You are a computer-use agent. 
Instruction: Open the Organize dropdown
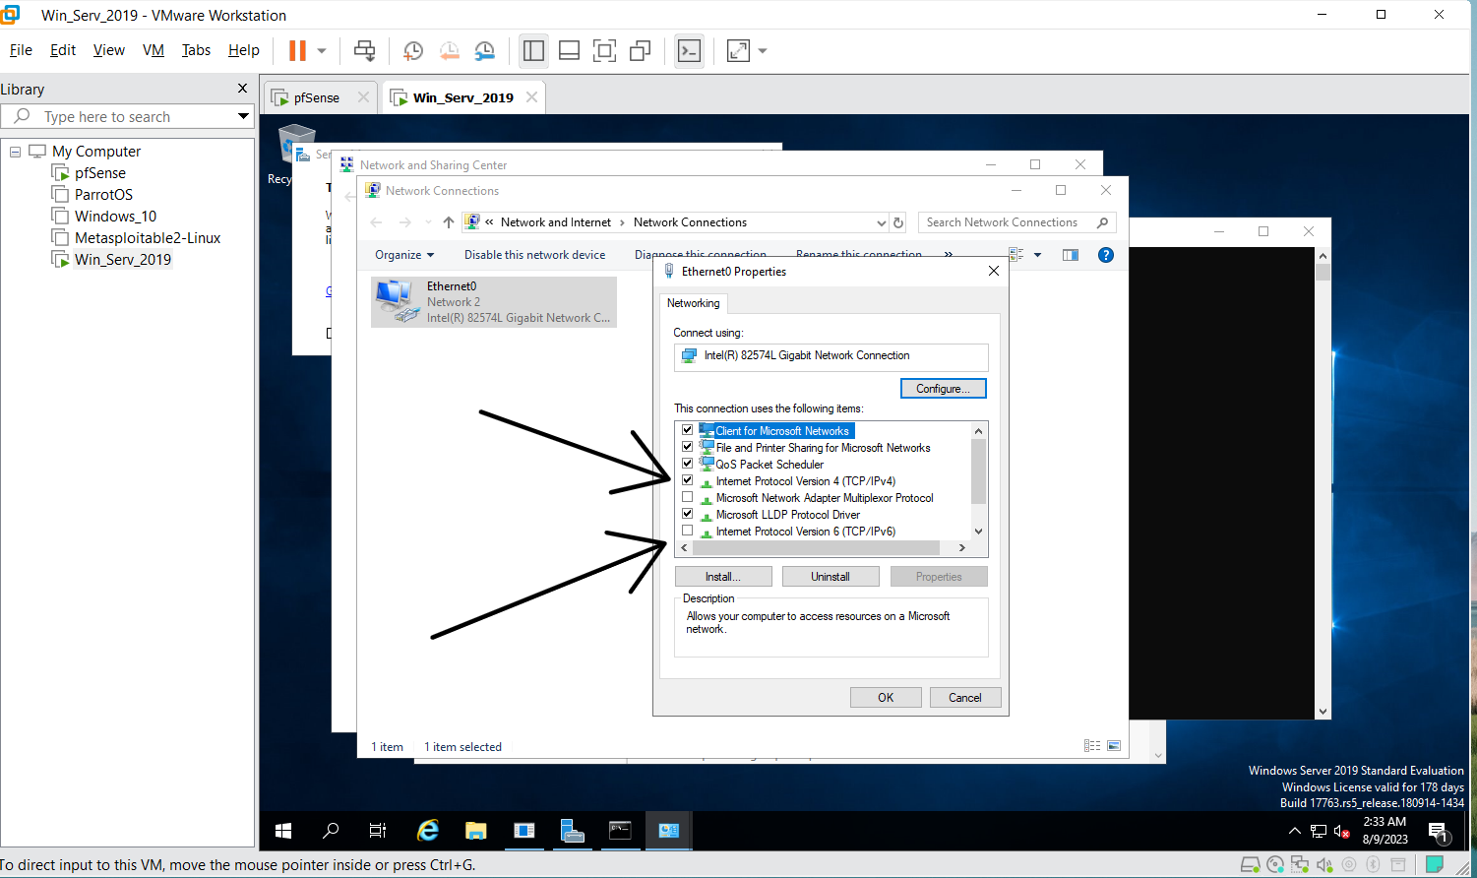(x=404, y=255)
